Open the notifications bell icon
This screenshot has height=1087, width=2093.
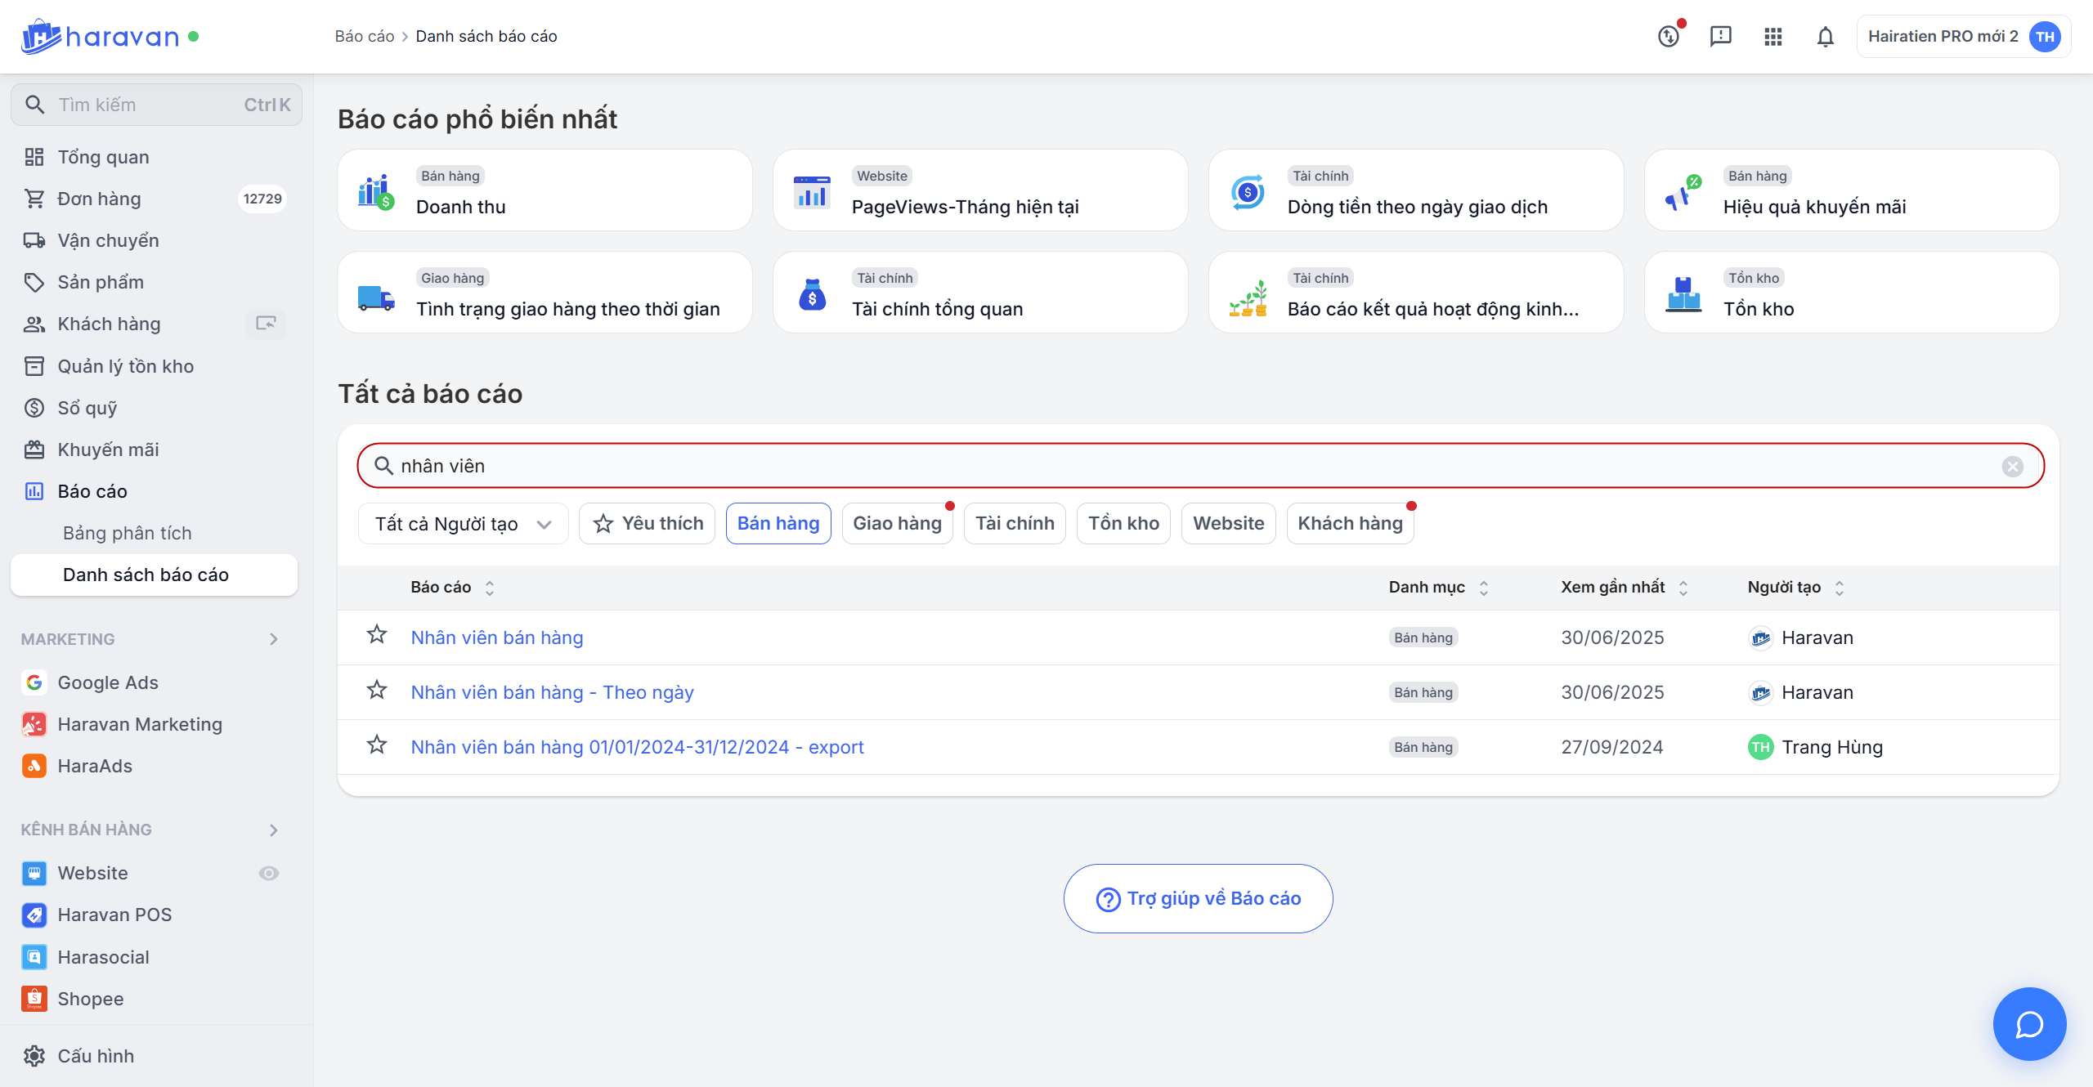tap(1825, 37)
